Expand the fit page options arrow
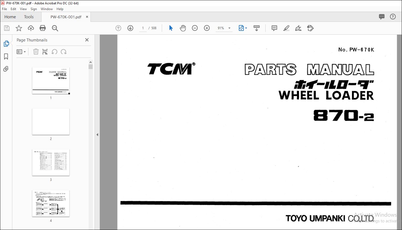 click(246, 28)
